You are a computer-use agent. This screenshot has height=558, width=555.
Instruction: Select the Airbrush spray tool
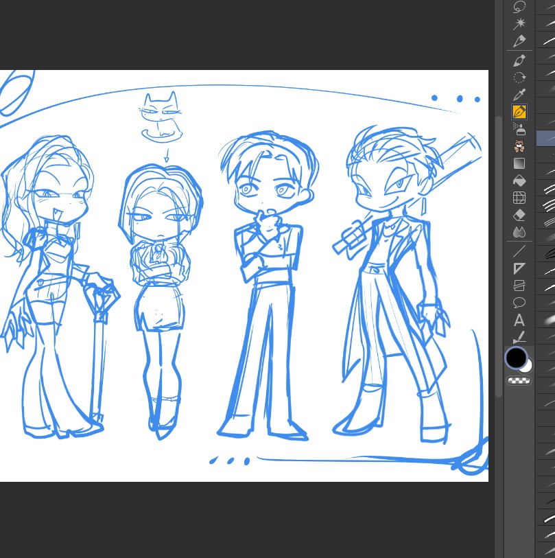[x=519, y=129]
